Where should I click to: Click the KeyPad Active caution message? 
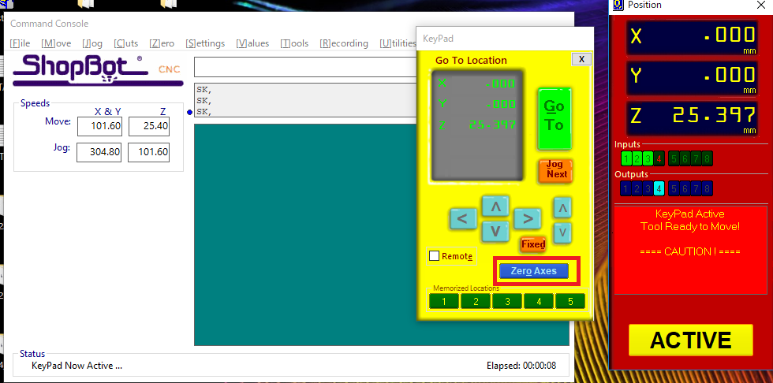690,250
